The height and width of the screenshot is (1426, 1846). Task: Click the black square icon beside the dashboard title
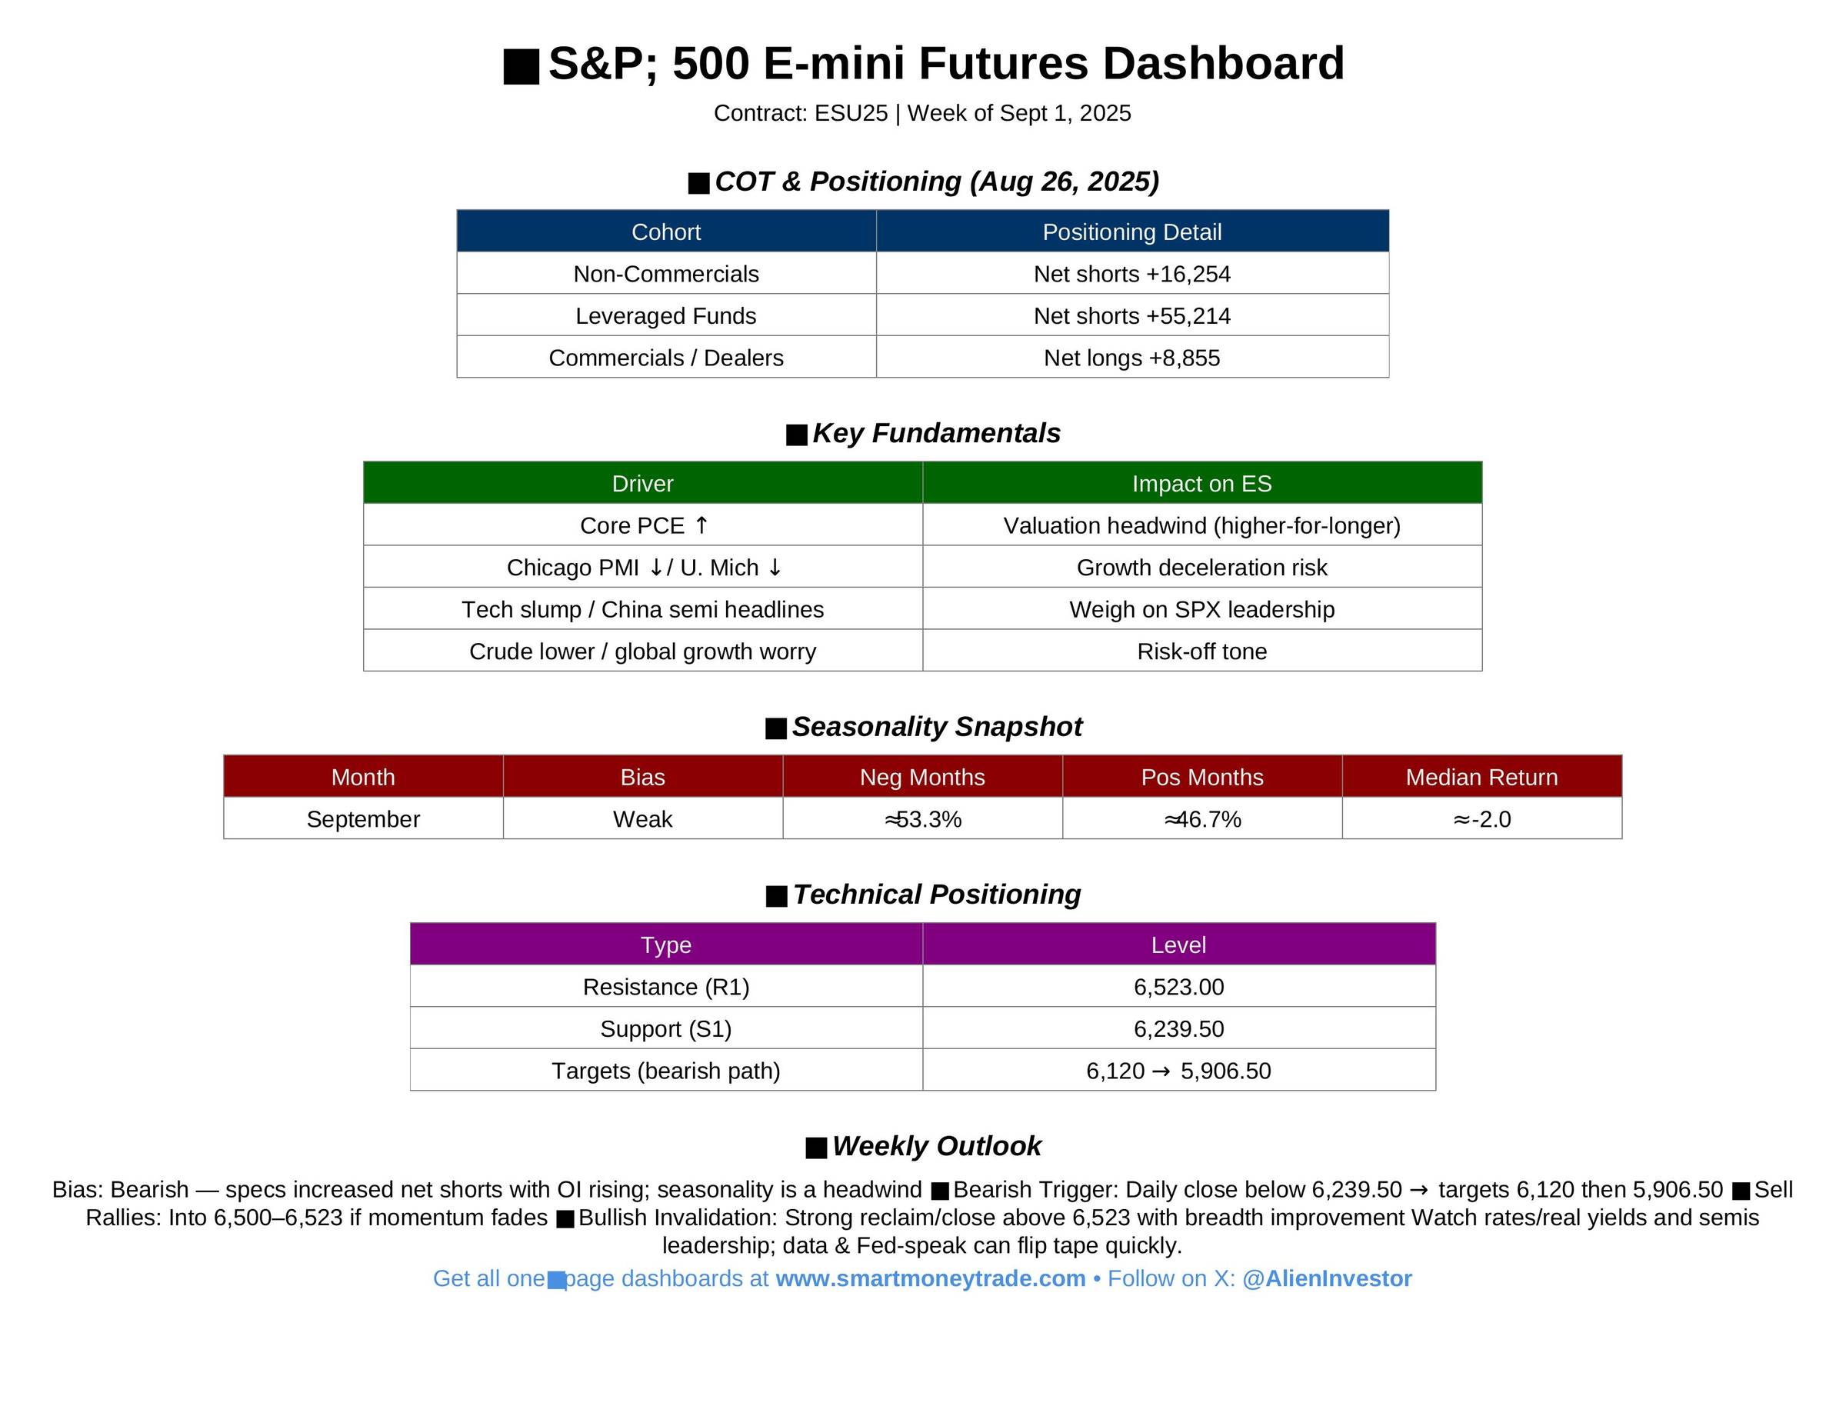(x=521, y=67)
